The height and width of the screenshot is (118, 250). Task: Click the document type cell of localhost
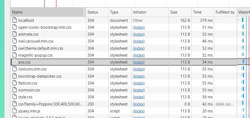tap(119, 20)
